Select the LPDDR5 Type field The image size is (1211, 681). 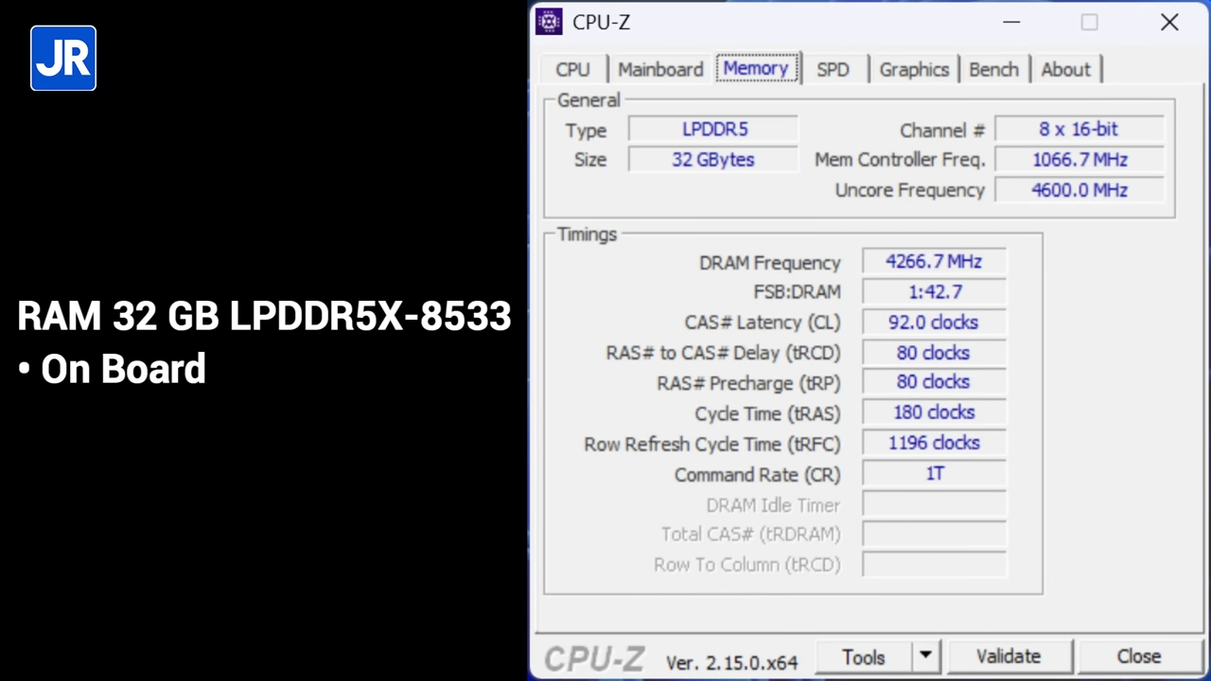click(x=714, y=130)
